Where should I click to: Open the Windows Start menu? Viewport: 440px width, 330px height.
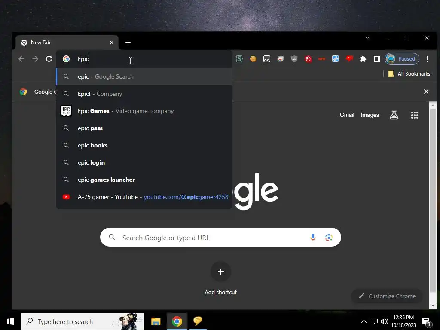[x=10, y=321]
